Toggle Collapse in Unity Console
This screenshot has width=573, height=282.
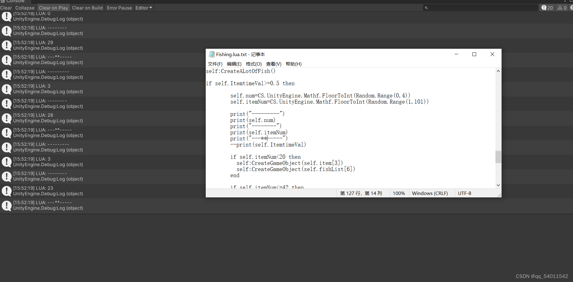pos(25,8)
